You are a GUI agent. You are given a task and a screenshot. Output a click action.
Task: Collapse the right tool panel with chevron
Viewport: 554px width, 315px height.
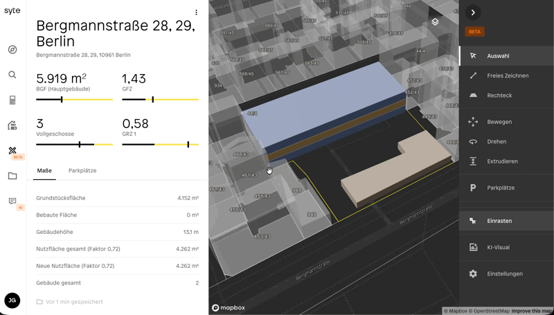pyautogui.click(x=473, y=12)
